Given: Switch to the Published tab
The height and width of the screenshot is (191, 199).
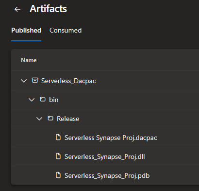Looking at the screenshot, I should coord(26,30).
